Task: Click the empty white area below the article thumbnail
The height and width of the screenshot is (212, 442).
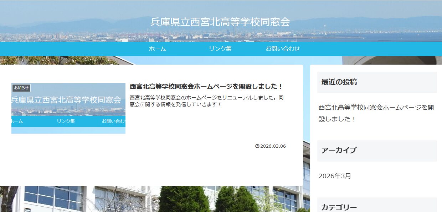Action: pyautogui.click(x=68, y=160)
